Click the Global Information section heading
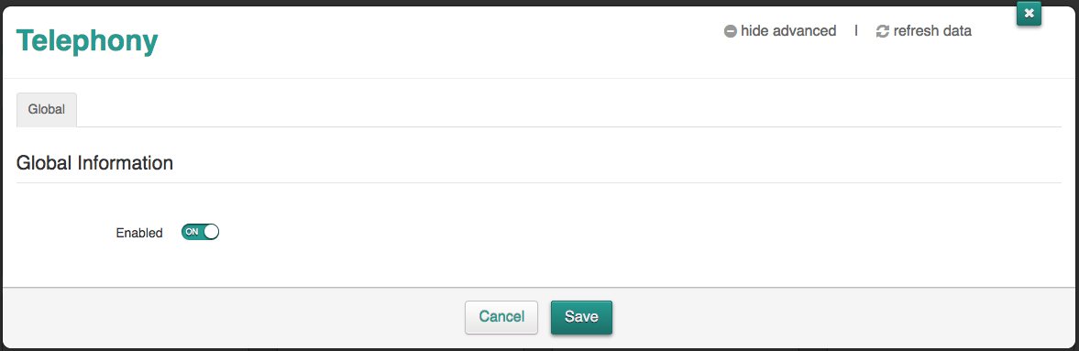Image resolution: width=1079 pixels, height=351 pixels. click(x=94, y=163)
